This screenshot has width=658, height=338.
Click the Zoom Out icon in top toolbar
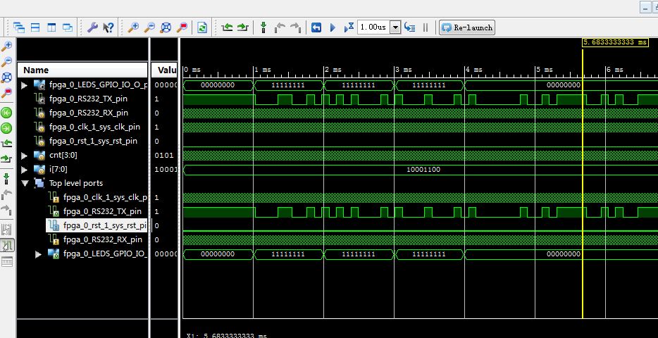pos(149,27)
